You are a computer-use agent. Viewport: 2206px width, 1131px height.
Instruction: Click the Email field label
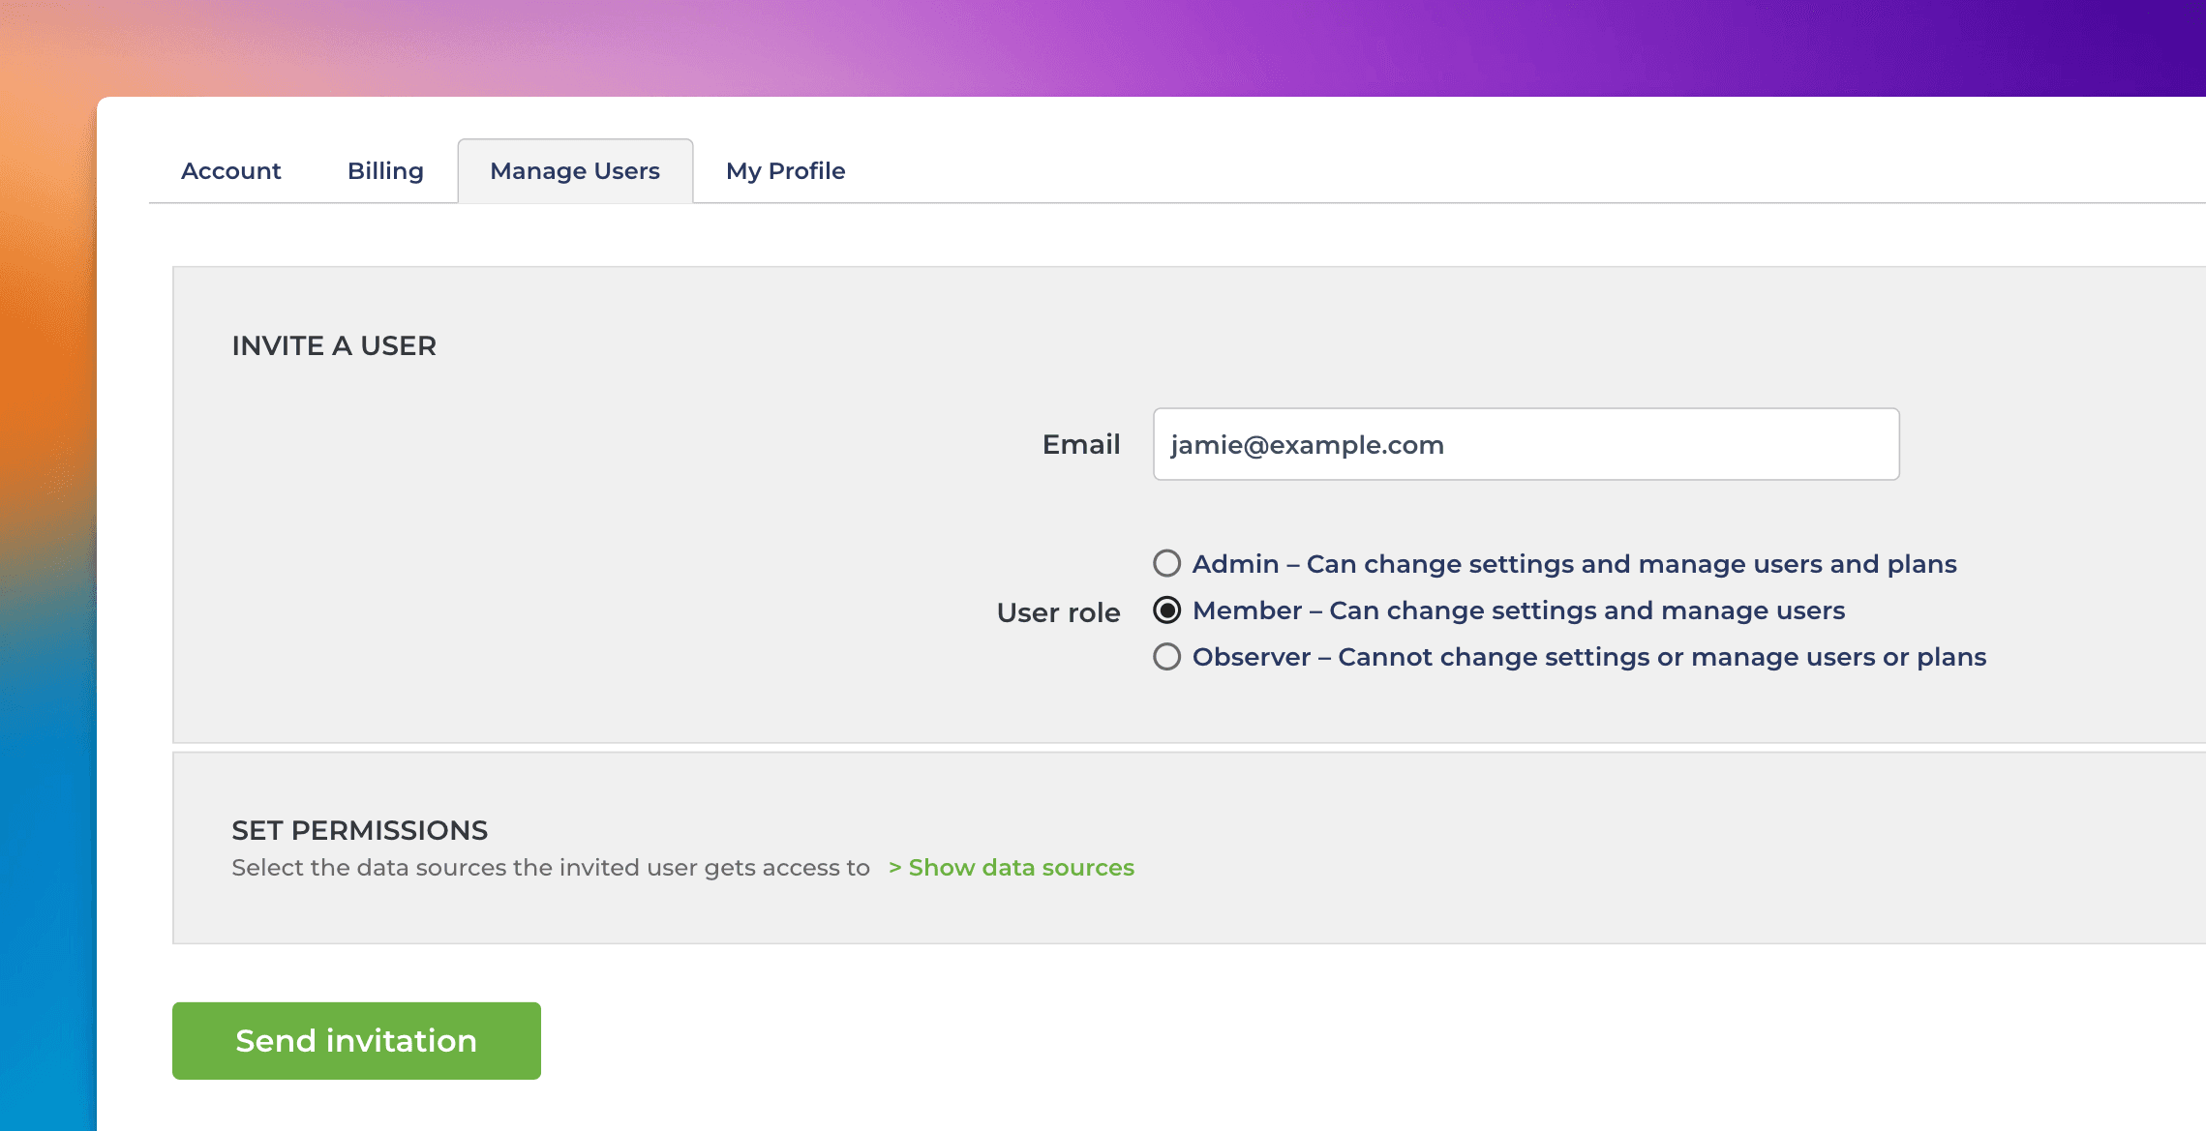(1080, 444)
